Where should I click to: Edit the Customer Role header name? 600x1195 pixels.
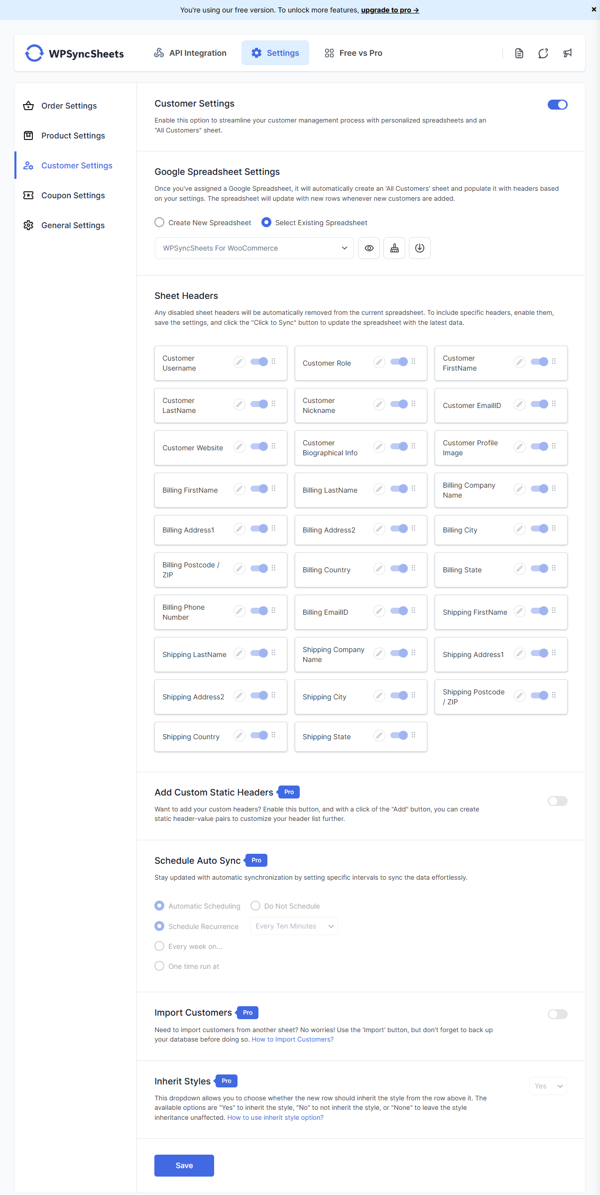379,362
